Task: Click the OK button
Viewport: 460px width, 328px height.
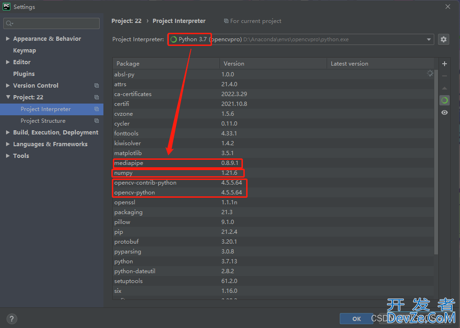Action: pyautogui.click(x=357, y=319)
